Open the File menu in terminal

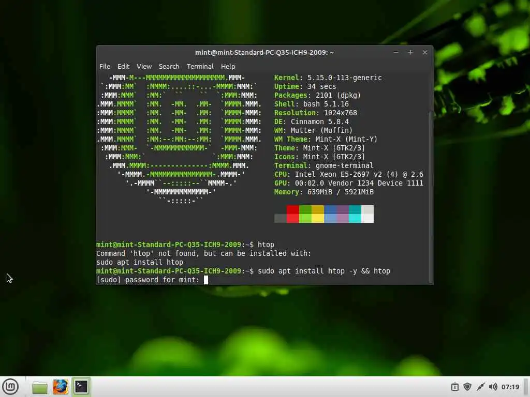105,67
